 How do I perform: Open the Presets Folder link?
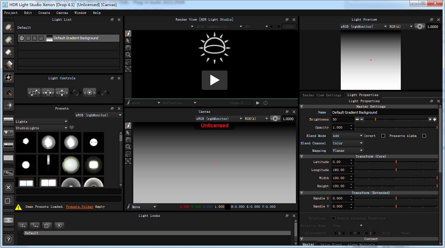pos(79,207)
